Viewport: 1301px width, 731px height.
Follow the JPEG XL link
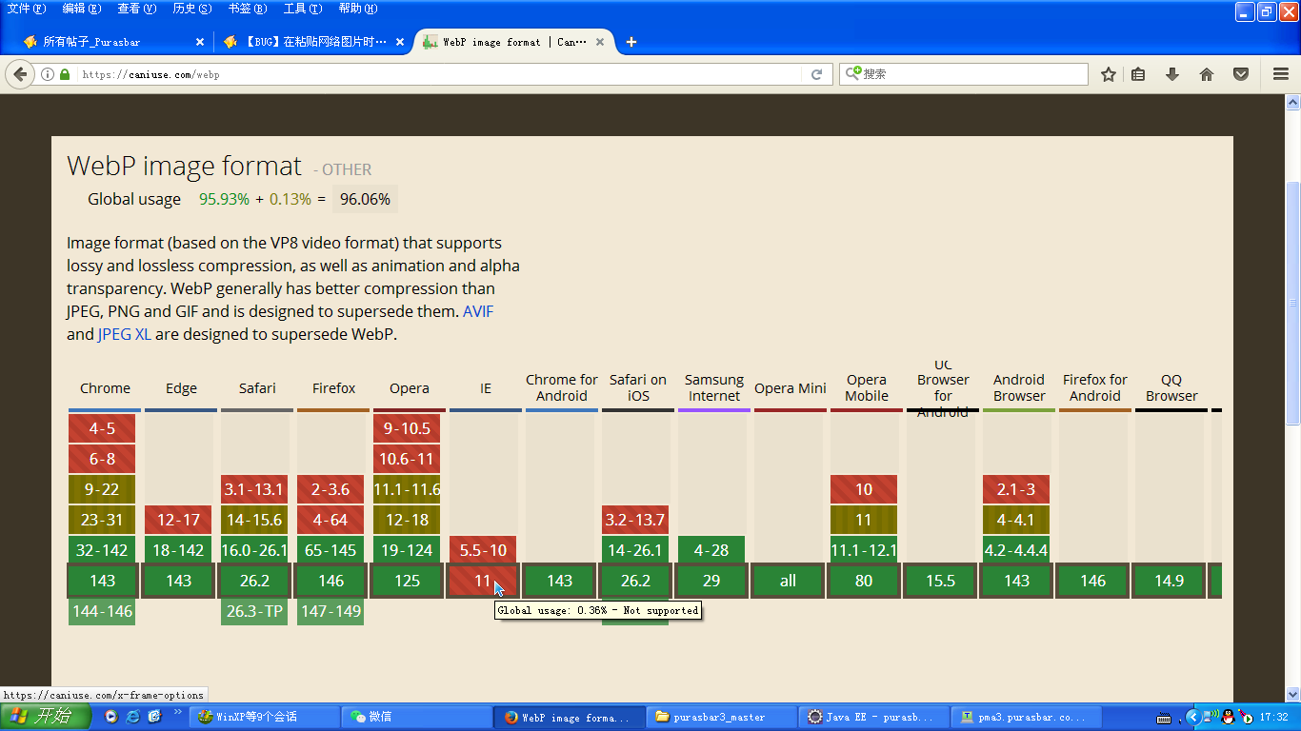point(124,334)
